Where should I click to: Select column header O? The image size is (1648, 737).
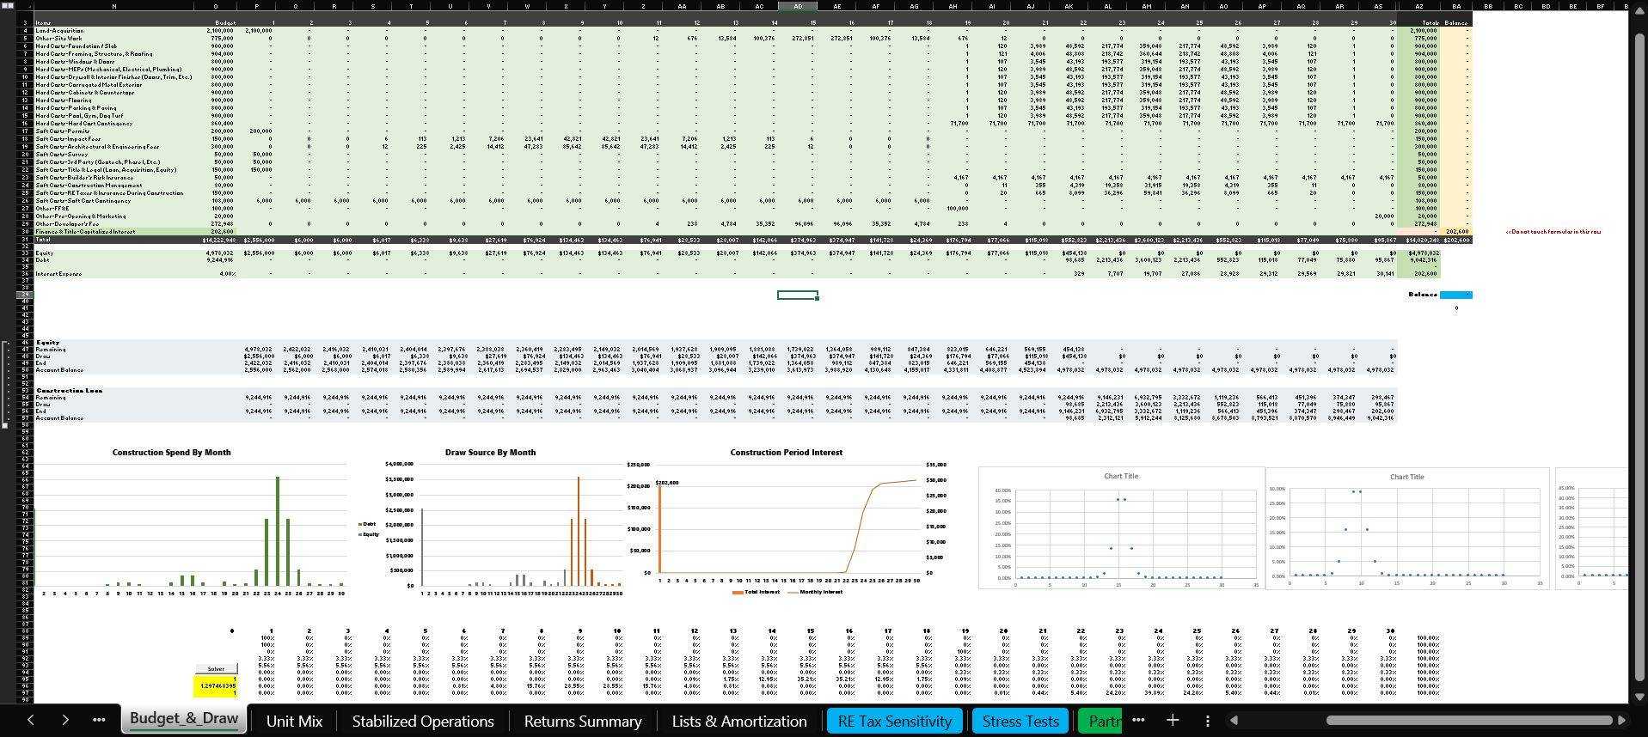(216, 6)
